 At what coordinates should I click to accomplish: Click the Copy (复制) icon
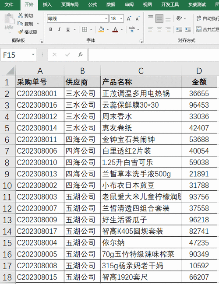tap(20, 24)
